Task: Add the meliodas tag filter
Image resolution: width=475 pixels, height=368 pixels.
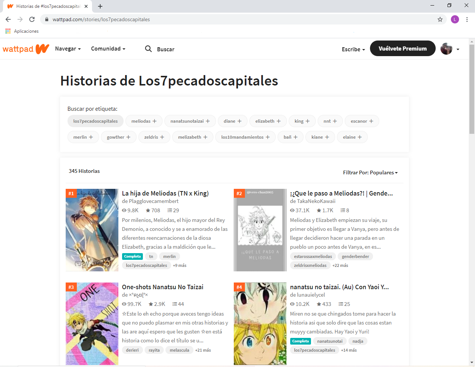Action: tap(144, 121)
